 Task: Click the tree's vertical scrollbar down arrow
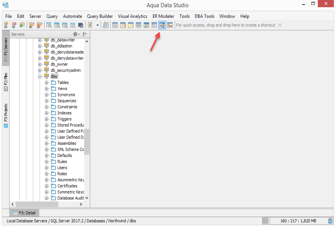point(87,198)
